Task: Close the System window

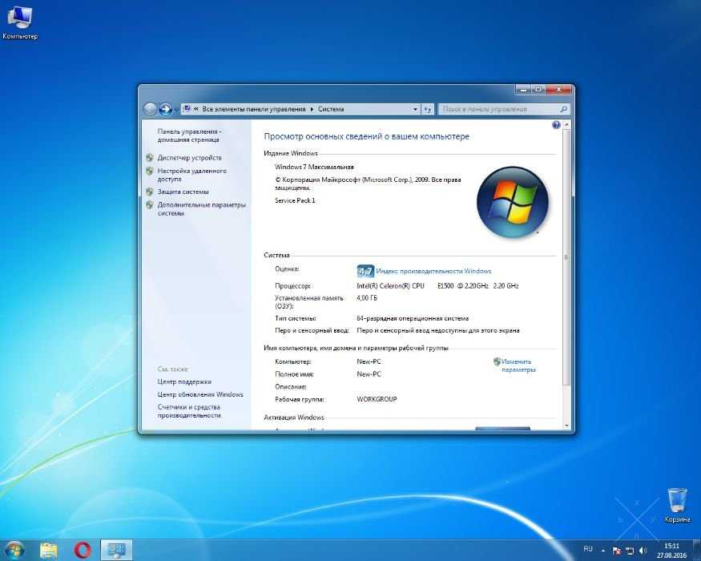Action: (559, 90)
